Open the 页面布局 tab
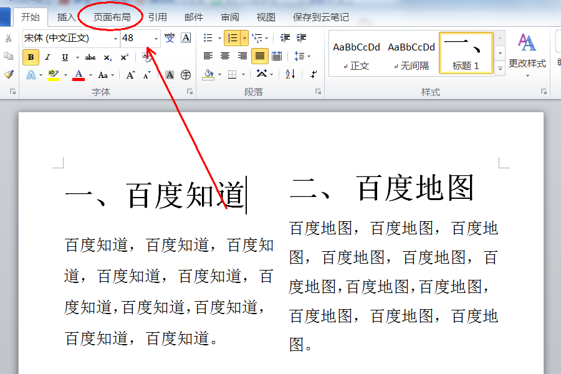The width and height of the screenshot is (561, 374). coord(112,17)
